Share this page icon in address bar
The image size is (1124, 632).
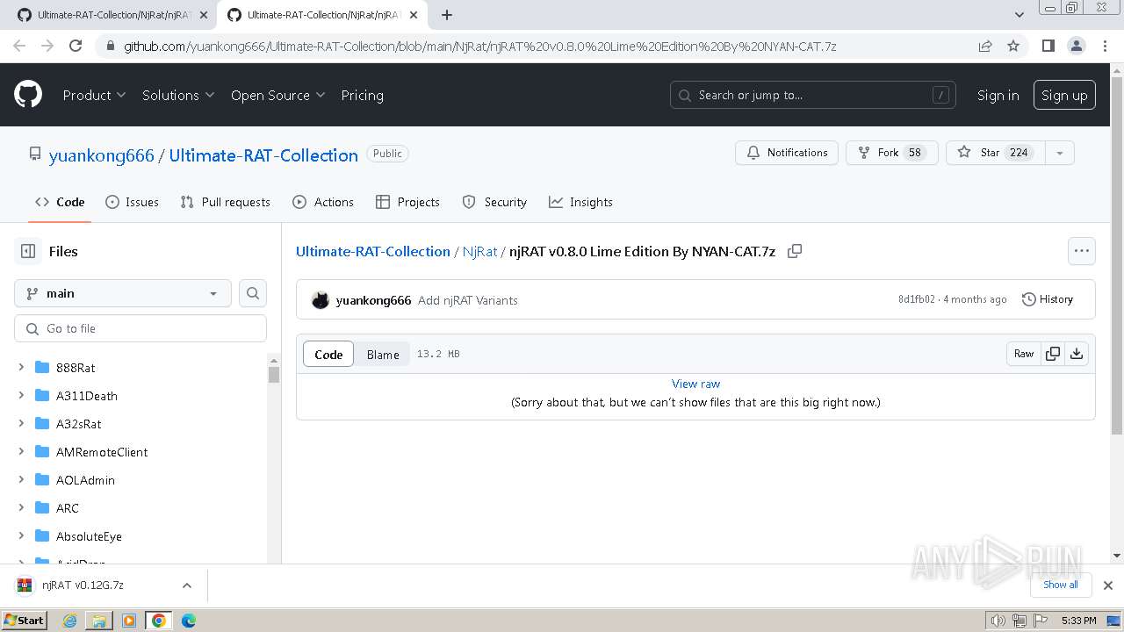click(985, 46)
